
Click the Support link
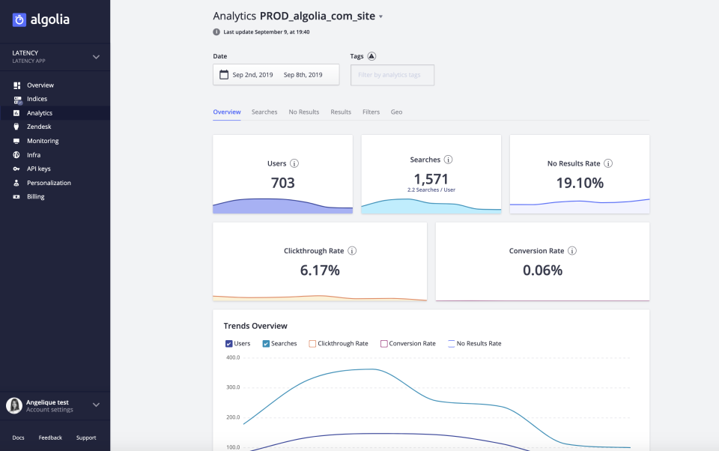pyautogui.click(x=86, y=437)
